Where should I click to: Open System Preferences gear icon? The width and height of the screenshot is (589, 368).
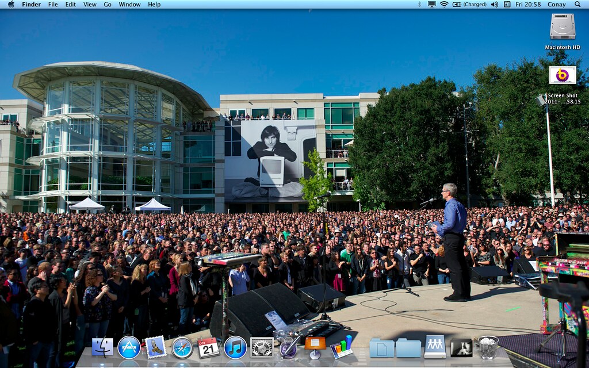tap(262, 347)
